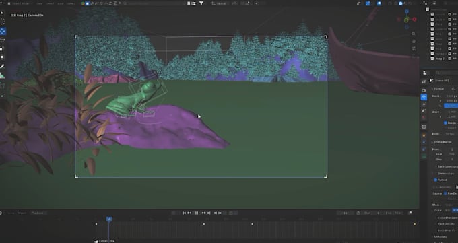Click the zoom magnifier viewport button
The width and height of the screenshot is (458, 243).
[x=414, y=34]
